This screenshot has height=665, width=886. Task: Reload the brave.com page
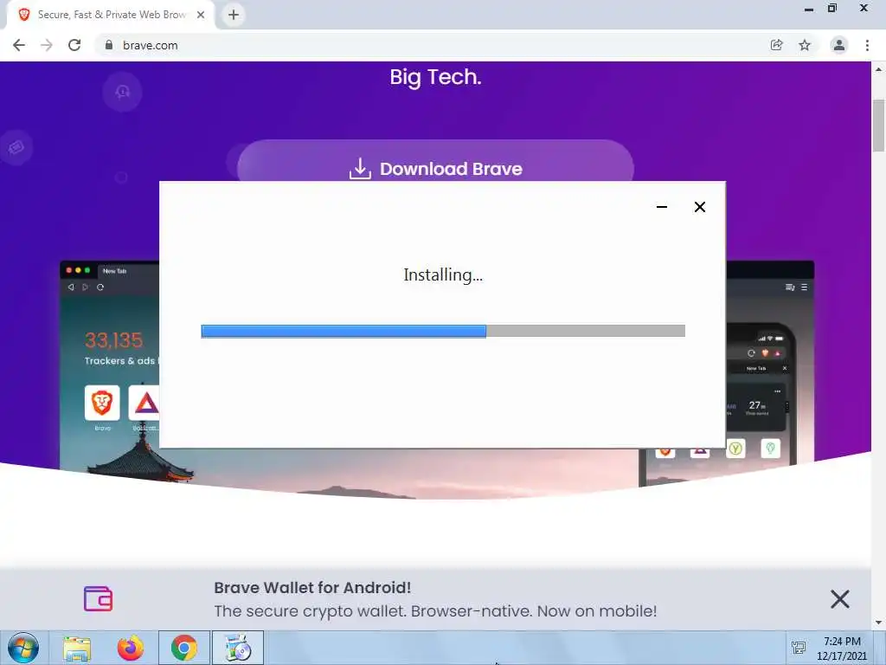point(74,45)
